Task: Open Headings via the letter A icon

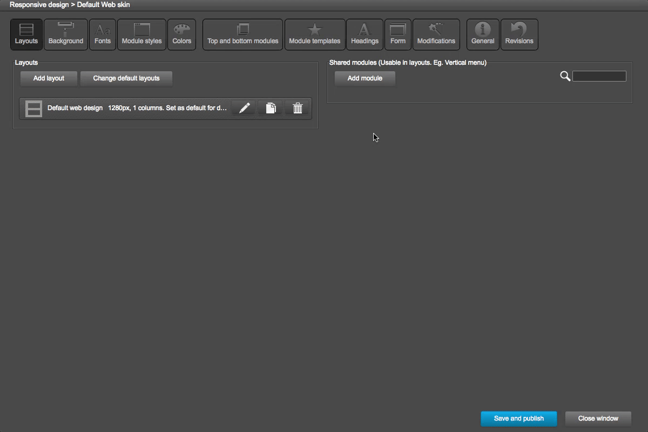Action: (364, 34)
